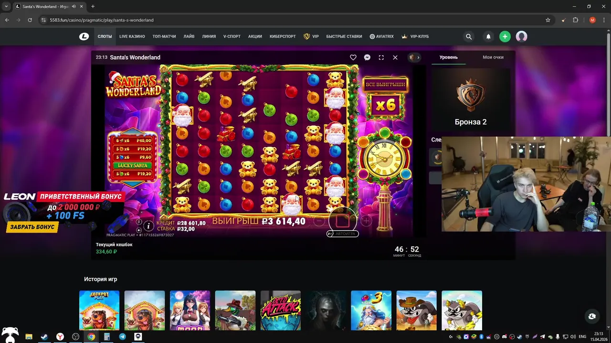Image resolution: width=611 pixels, height=343 pixels.
Task: Click the Leon logo in the header
Action: pyautogui.click(x=84, y=36)
